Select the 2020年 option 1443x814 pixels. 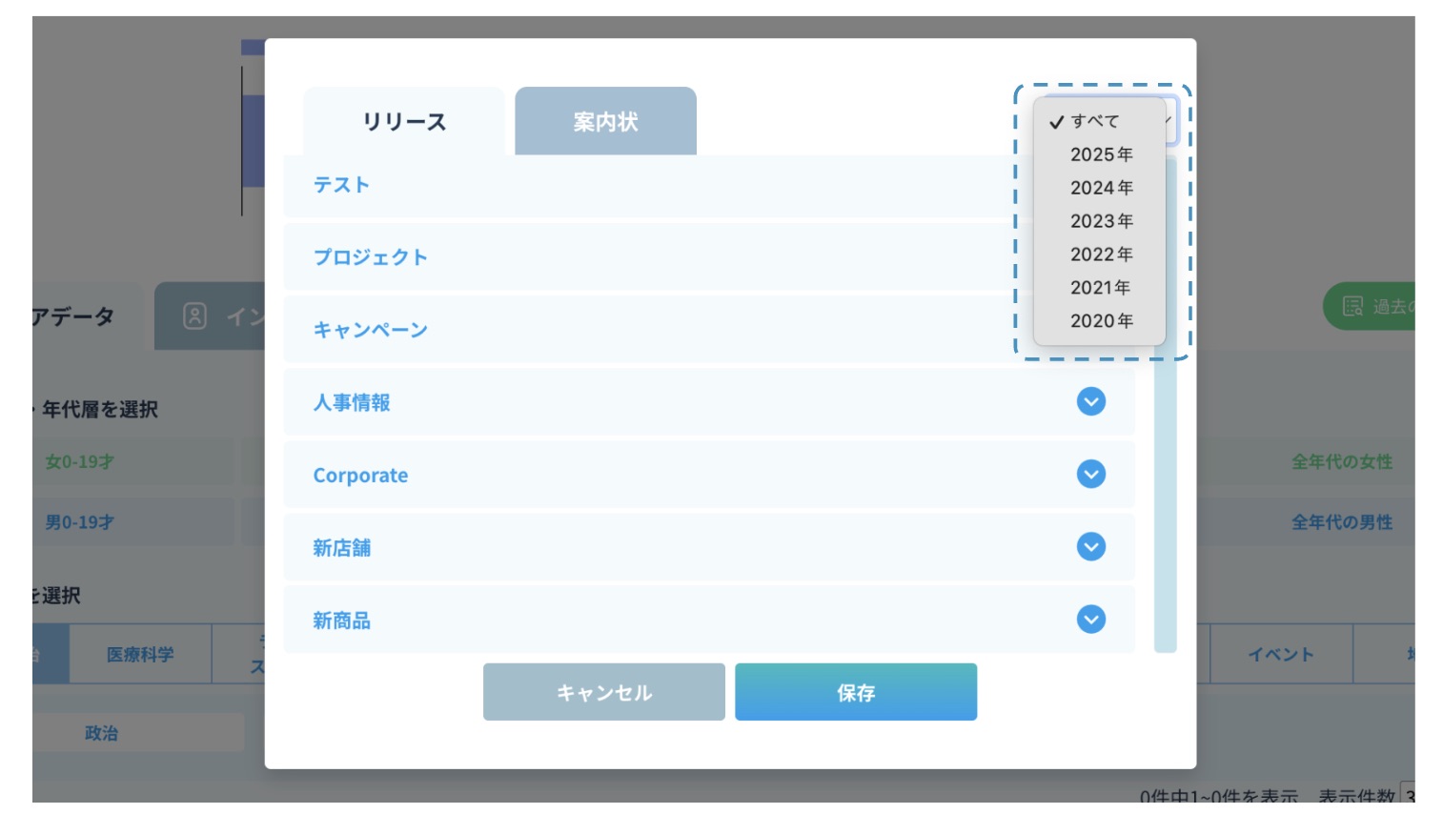tap(1101, 321)
